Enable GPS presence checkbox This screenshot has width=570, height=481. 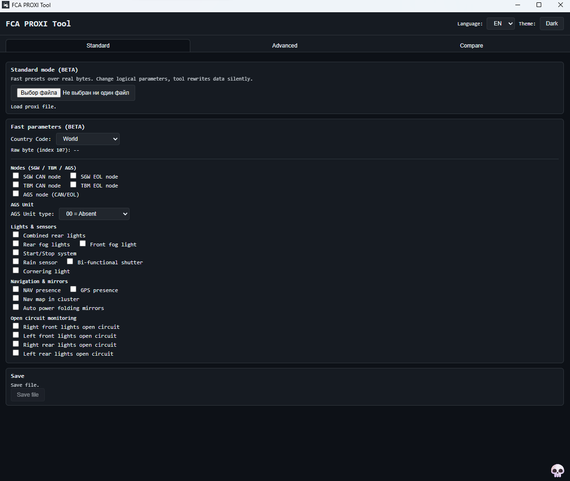click(73, 289)
